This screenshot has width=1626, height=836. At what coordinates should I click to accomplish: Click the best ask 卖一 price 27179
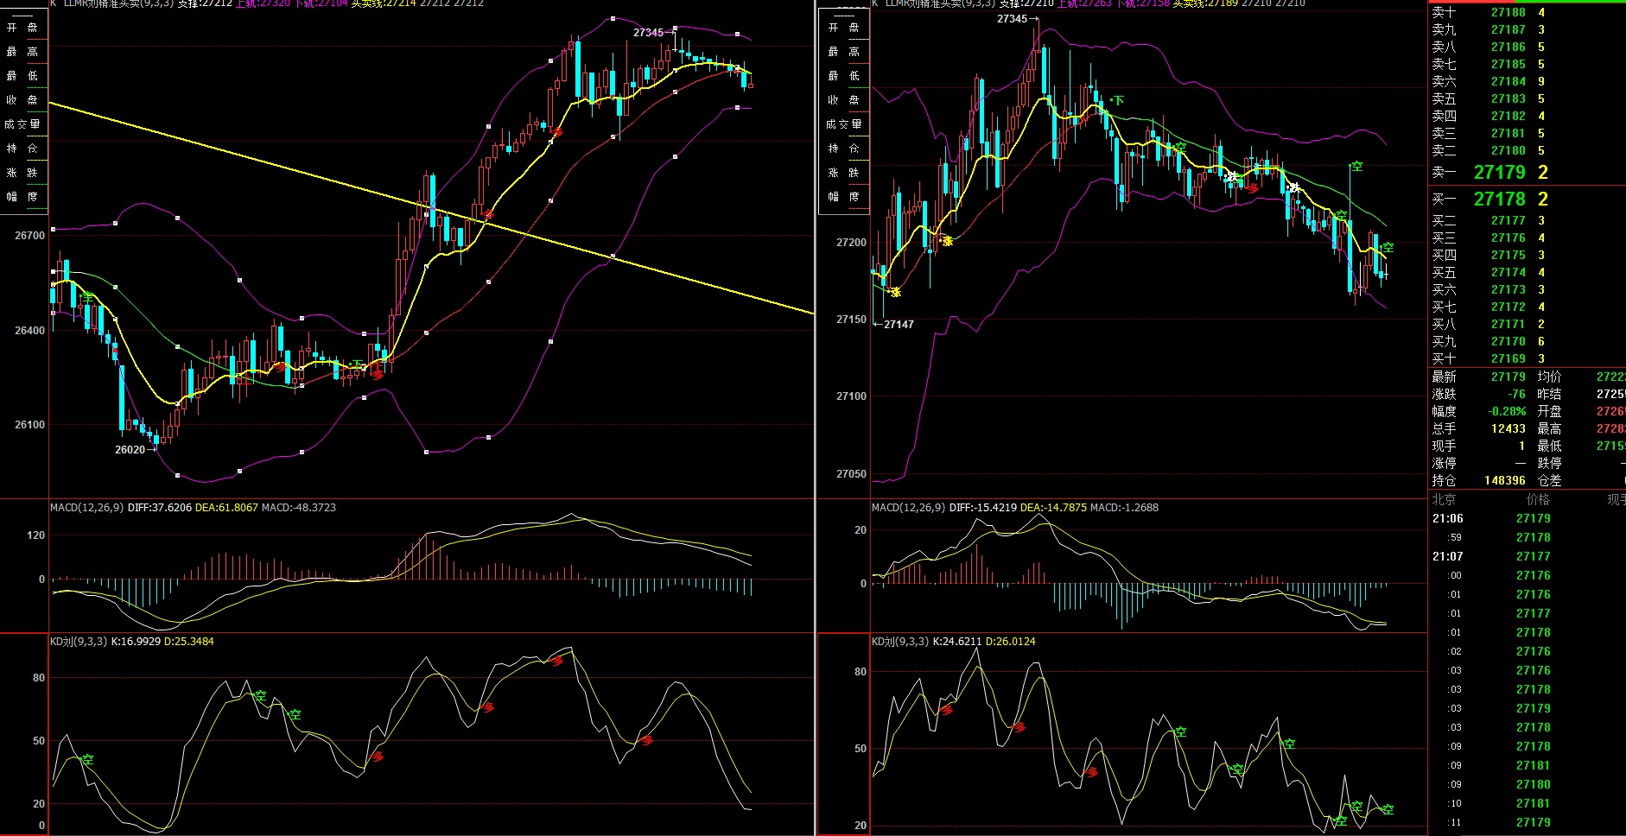click(1500, 172)
